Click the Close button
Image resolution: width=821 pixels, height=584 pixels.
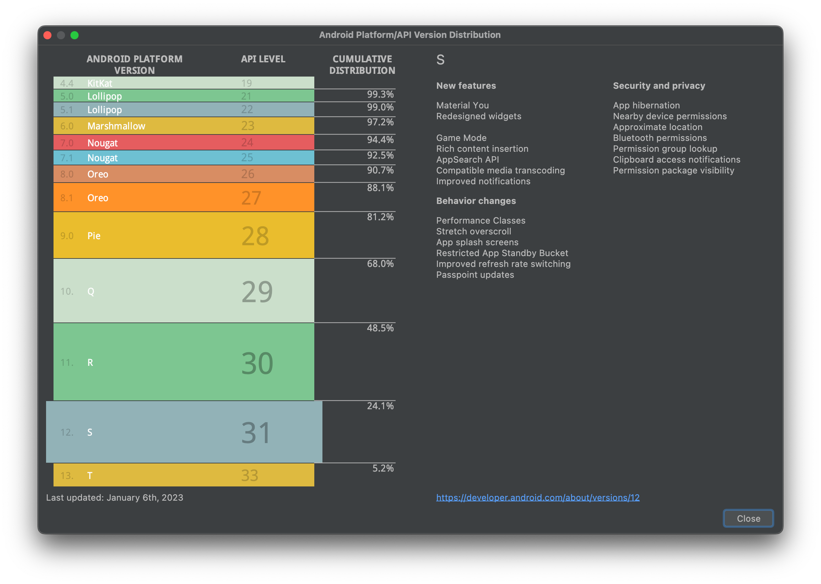pos(748,518)
